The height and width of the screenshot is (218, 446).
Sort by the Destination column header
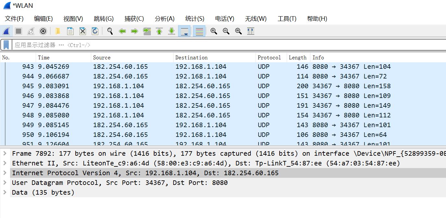pos(214,57)
